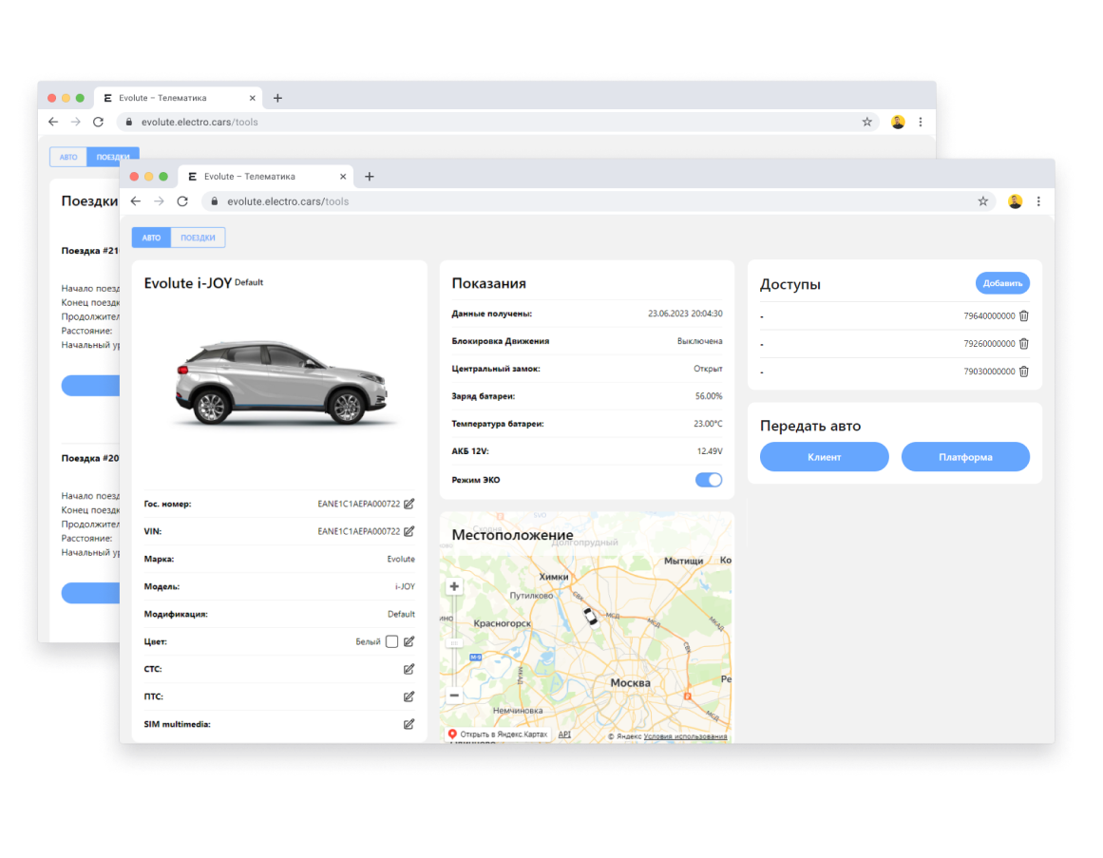Open the map in Яндекс.Карты

point(498,734)
